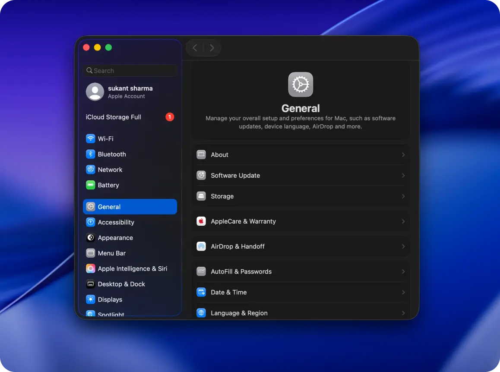Open Language & Region label

pos(239,313)
